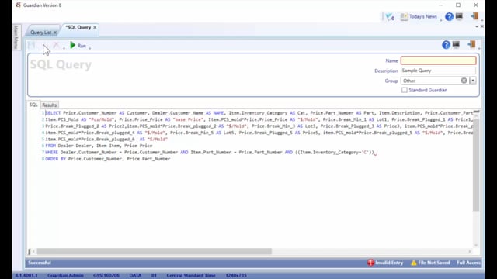Click the vertical scrollbar thumb in editor

coord(476,164)
